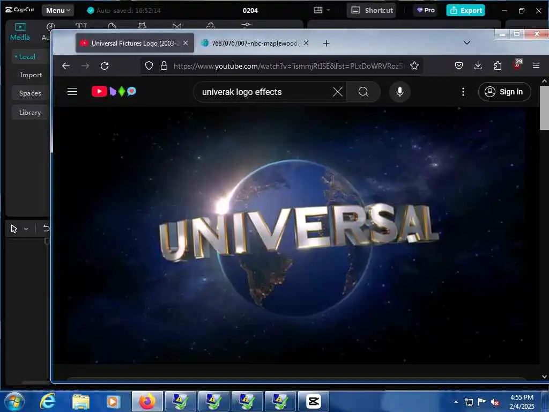Open Windows Explorer from taskbar
The width and height of the screenshot is (549, 412).
pyautogui.click(x=81, y=401)
